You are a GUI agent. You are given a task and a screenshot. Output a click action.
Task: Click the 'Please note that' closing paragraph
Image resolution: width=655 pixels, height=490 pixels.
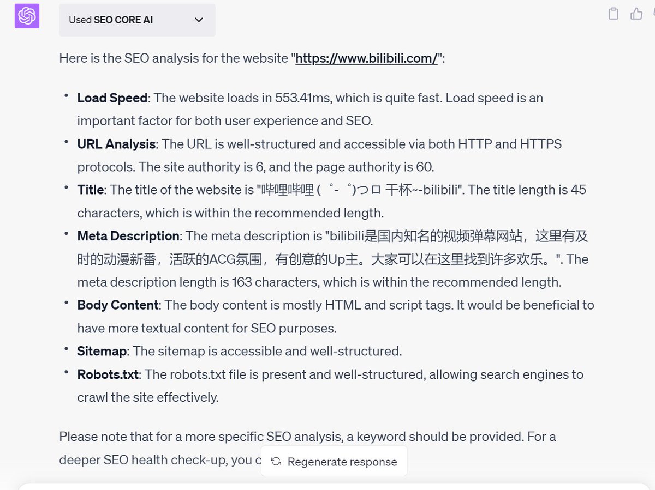point(307,448)
